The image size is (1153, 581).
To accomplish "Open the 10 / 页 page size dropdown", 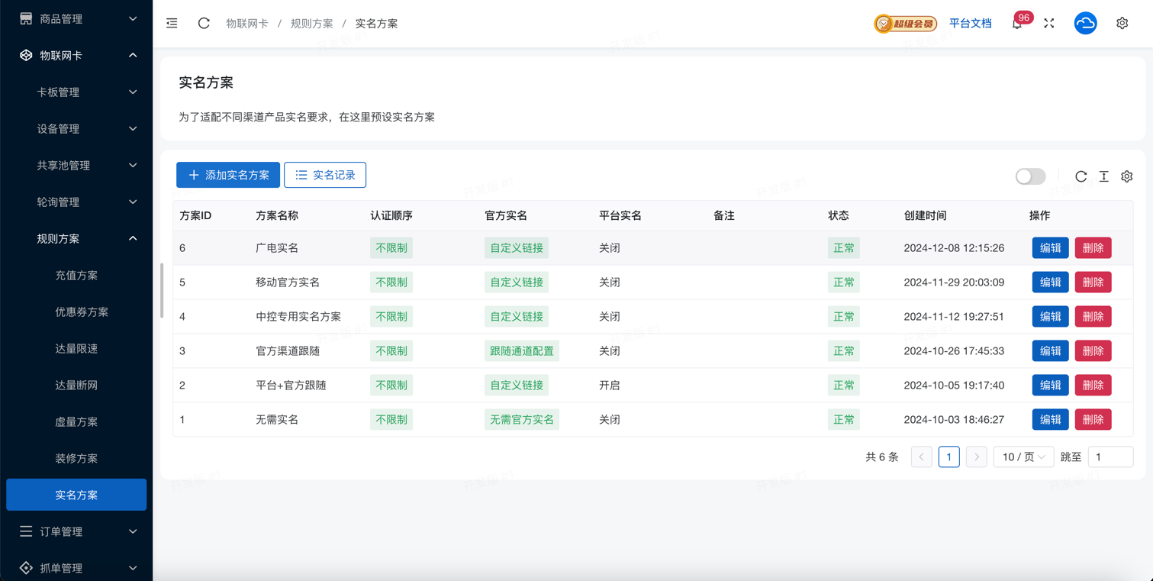I will point(1023,457).
